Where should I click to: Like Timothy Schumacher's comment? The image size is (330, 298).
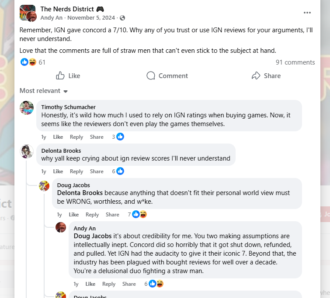click(58, 137)
